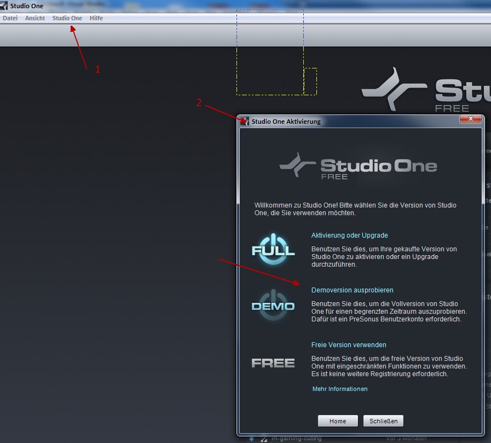Click the Schließen button

(x=383, y=421)
